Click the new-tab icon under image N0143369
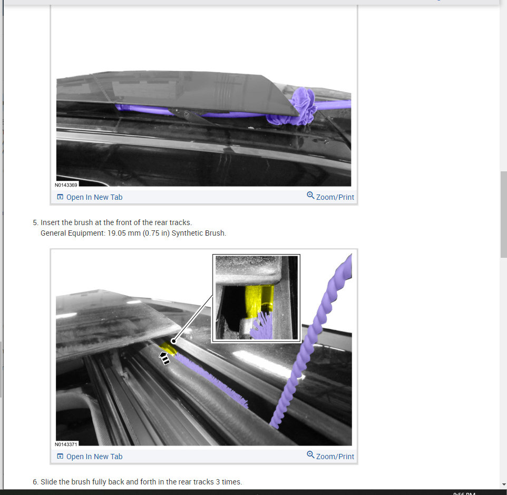Image resolution: width=507 pixels, height=495 pixels. (60, 197)
